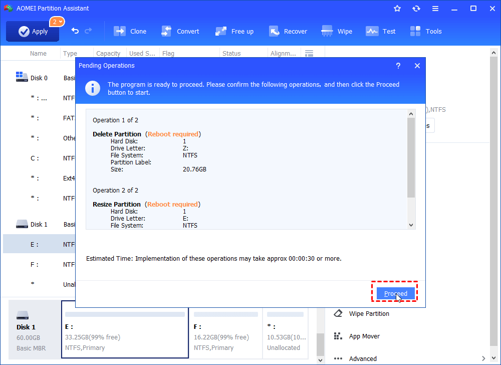
Task: Open the Convert tool
Action: [180, 31]
